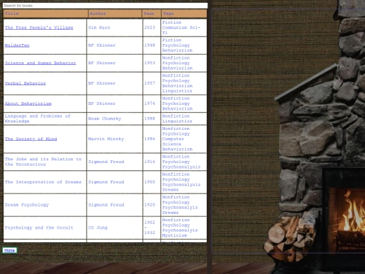Viewport: 365px width, 274px height.
Task: Click year '1974' cell
Action: pyautogui.click(x=152, y=104)
